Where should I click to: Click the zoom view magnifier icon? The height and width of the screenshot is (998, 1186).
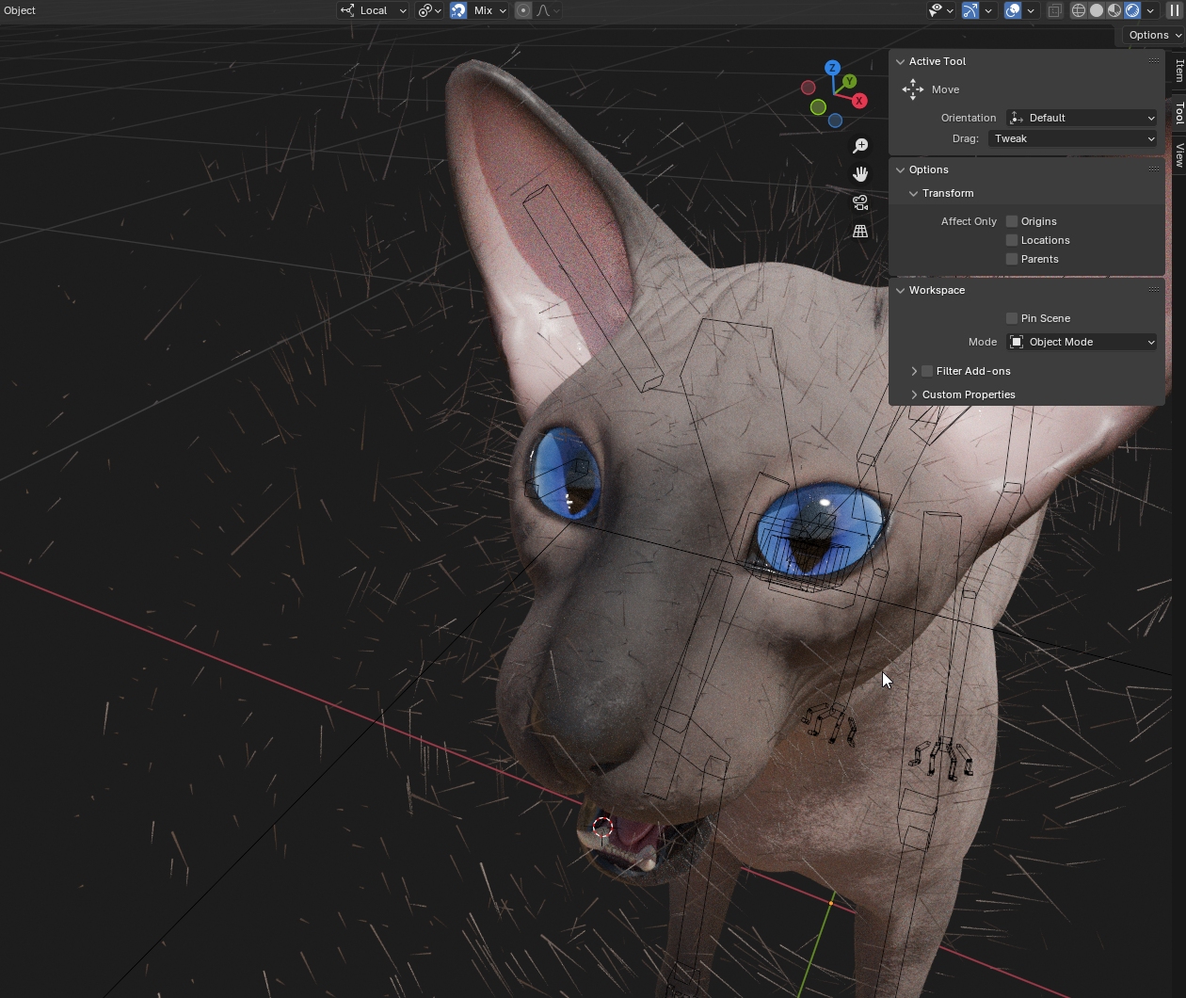tap(860, 146)
